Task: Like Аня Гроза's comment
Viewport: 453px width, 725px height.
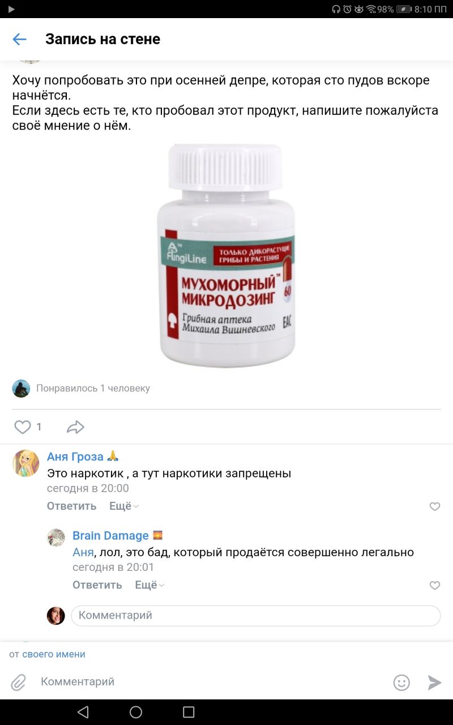Action: tap(435, 506)
